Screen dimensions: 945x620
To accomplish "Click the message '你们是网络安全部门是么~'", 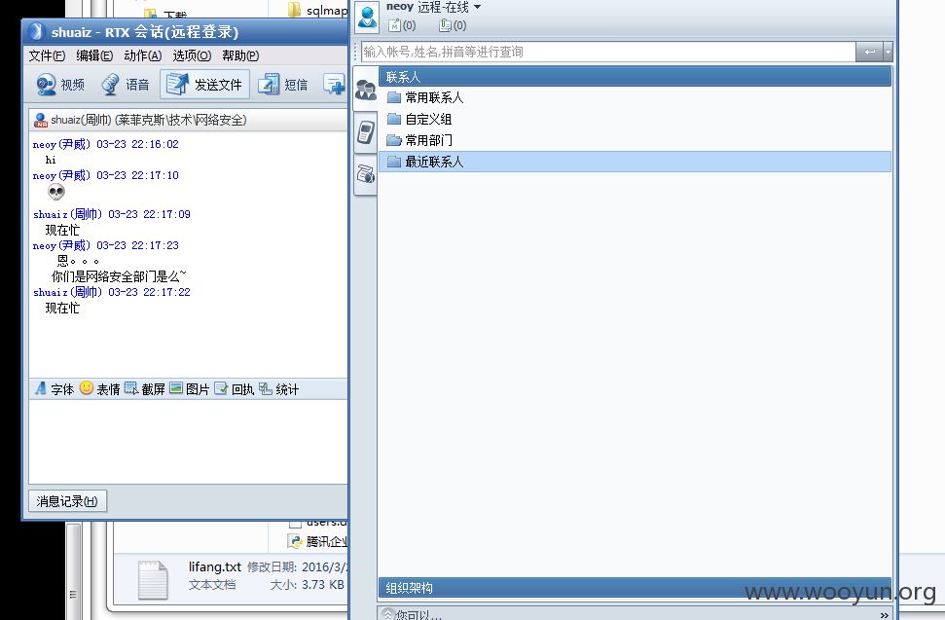I will point(119,276).
